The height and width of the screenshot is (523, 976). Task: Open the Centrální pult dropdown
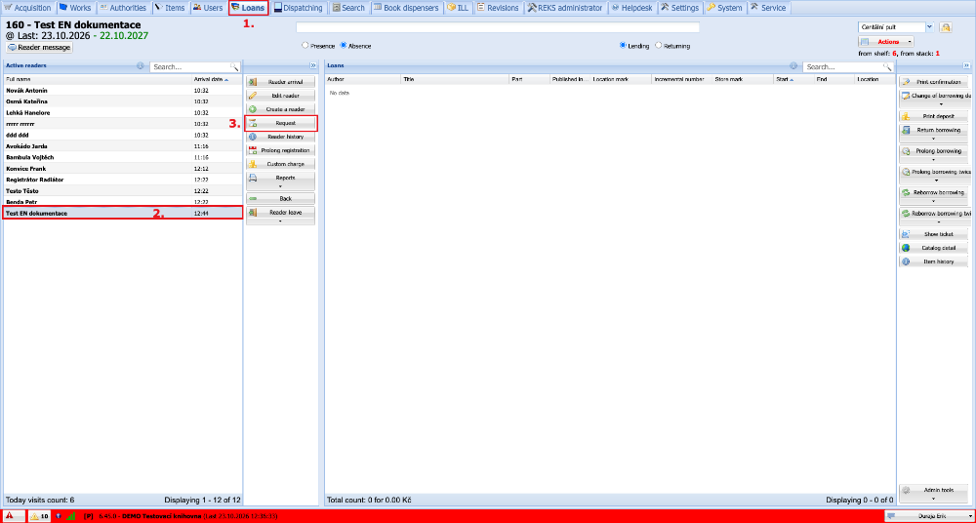(x=930, y=27)
